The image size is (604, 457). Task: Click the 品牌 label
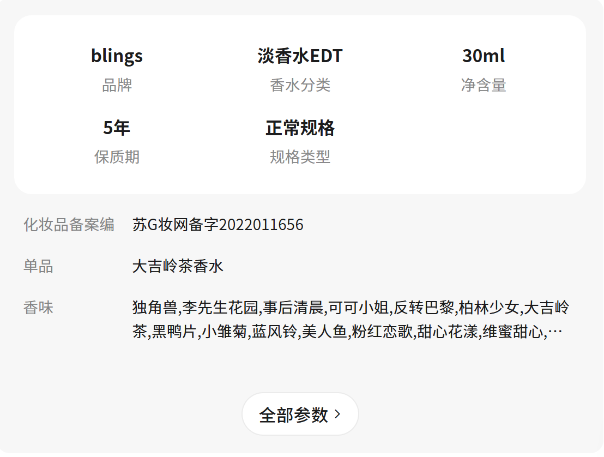[117, 85]
